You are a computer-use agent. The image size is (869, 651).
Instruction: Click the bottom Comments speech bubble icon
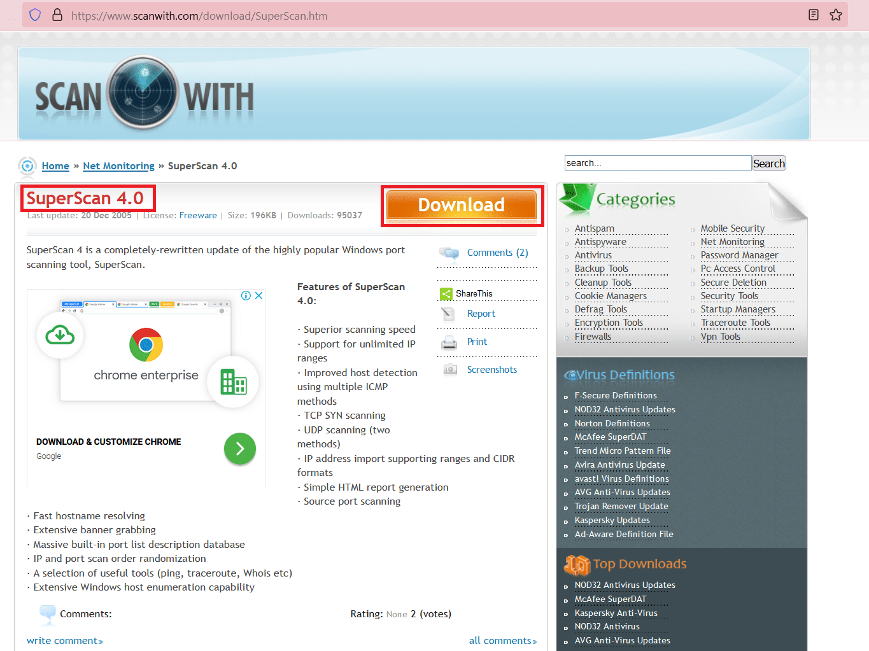coord(48,614)
